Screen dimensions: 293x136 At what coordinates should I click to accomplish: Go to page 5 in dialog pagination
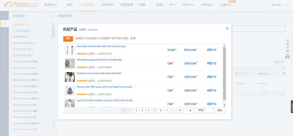(155, 110)
